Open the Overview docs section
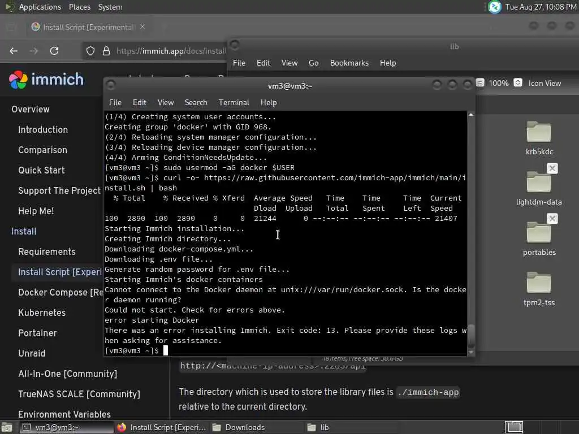Screen dimensions: 579x434 coord(31,109)
